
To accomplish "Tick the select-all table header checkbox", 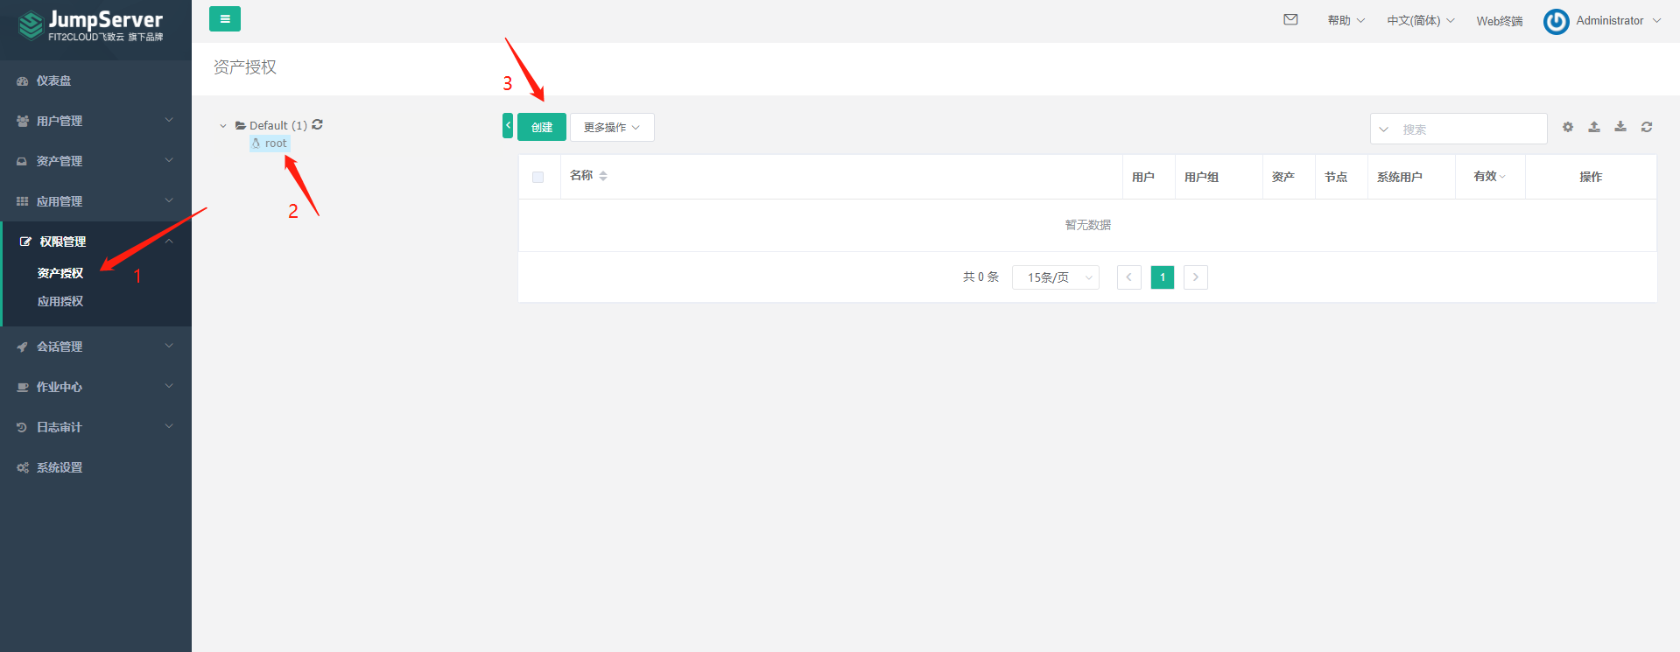I will click(x=538, y=177).
